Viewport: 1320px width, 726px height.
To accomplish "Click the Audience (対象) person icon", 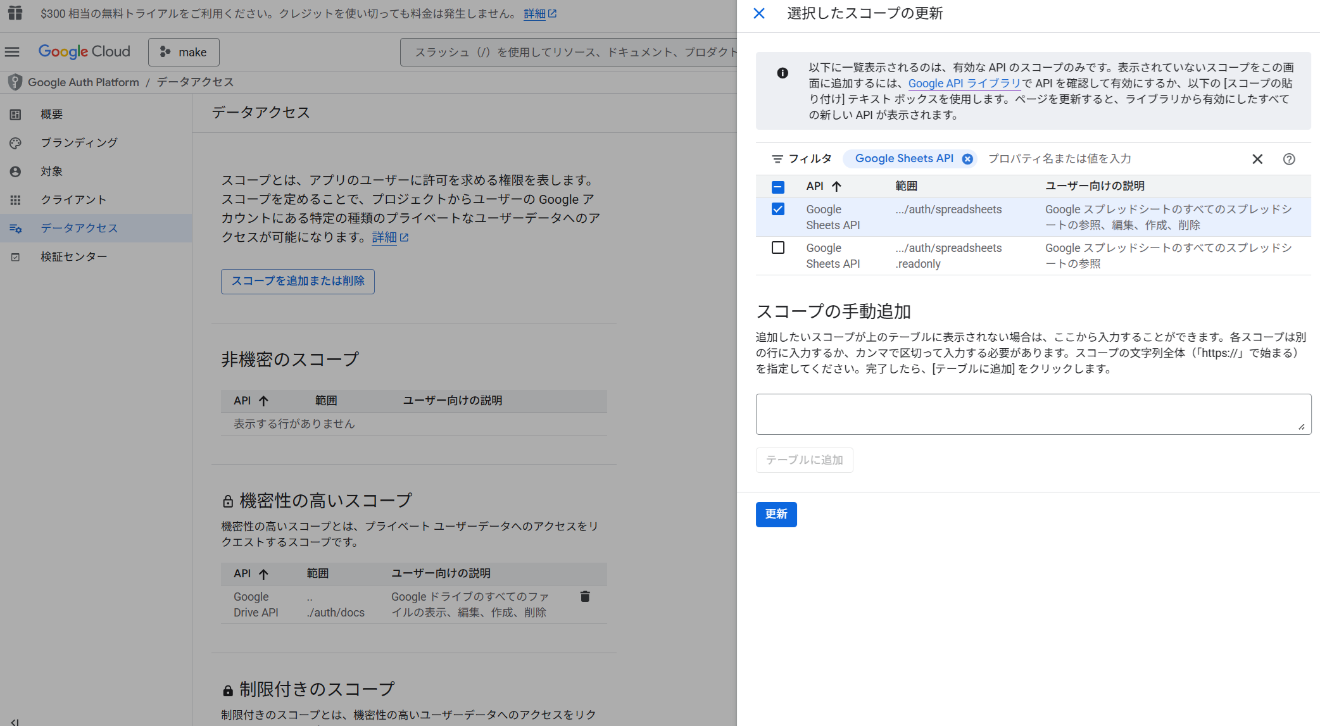I will 15,172.
